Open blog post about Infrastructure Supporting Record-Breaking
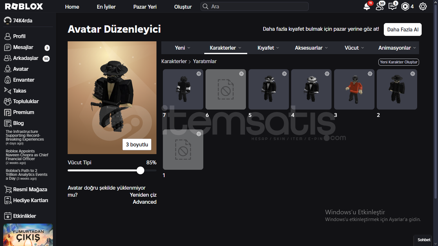Viewport: 438px width, 246px height. tap(25, 137)
